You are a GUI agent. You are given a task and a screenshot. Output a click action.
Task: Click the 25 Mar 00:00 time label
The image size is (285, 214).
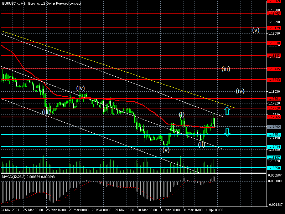point(33,210)
